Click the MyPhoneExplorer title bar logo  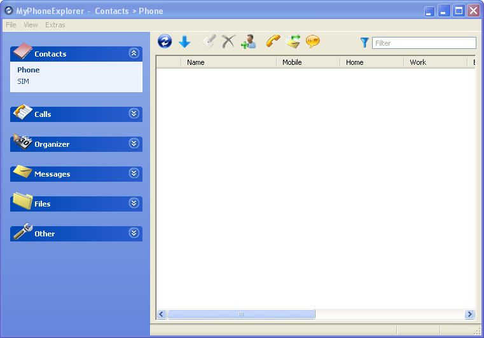9,11
